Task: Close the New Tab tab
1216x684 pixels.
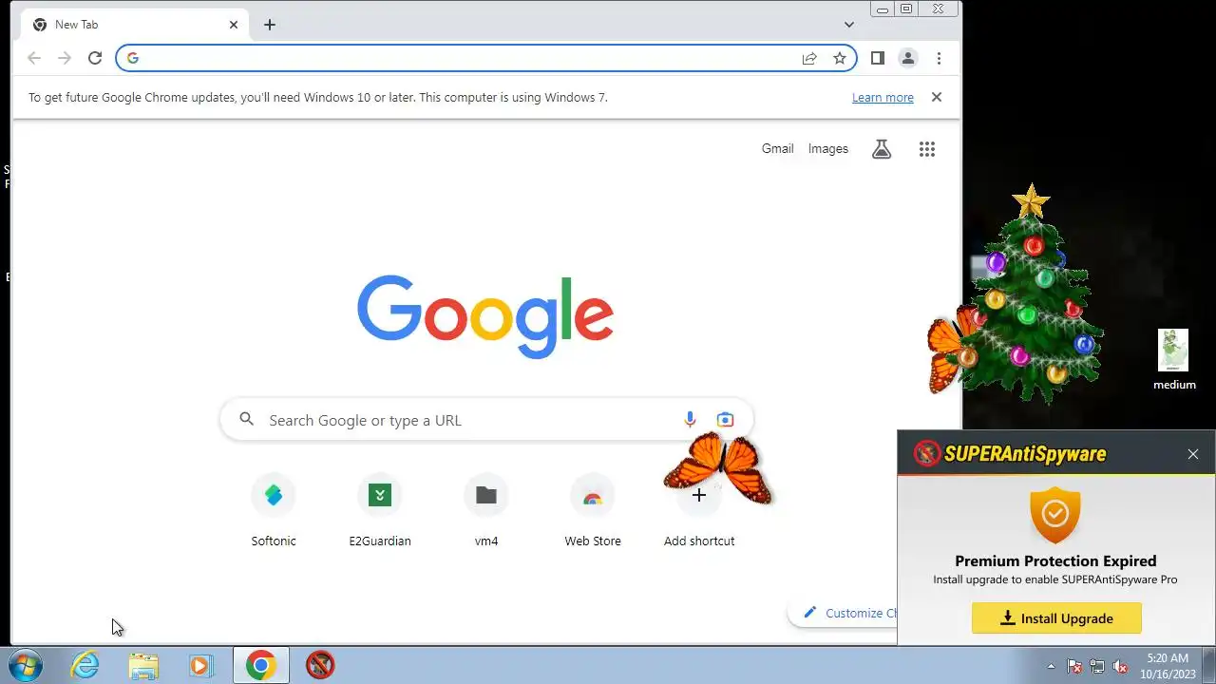Action: (234, 25)
